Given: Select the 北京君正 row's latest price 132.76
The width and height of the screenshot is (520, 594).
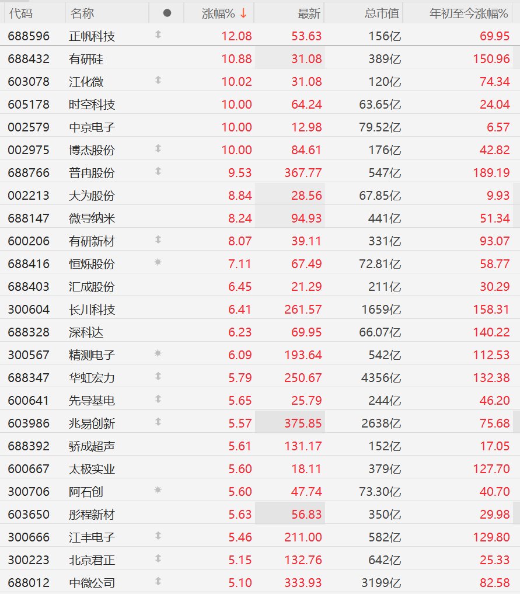Looking at the screenshot, I should [303, 560].
